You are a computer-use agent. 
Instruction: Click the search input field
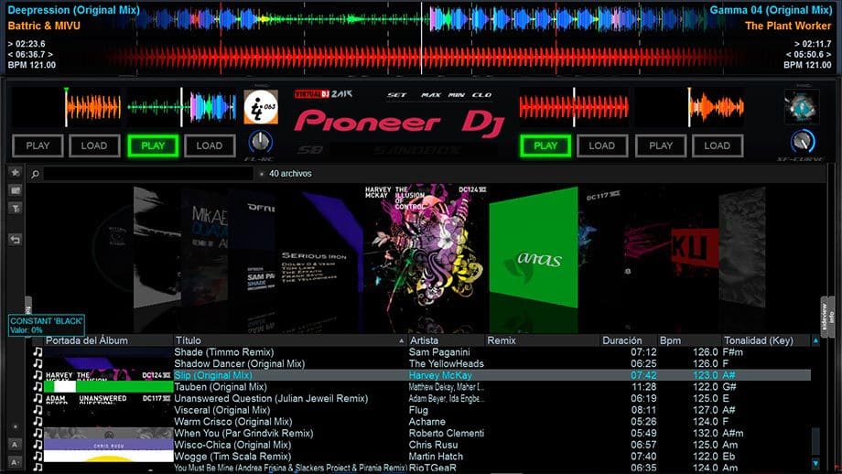coord(148,174)
